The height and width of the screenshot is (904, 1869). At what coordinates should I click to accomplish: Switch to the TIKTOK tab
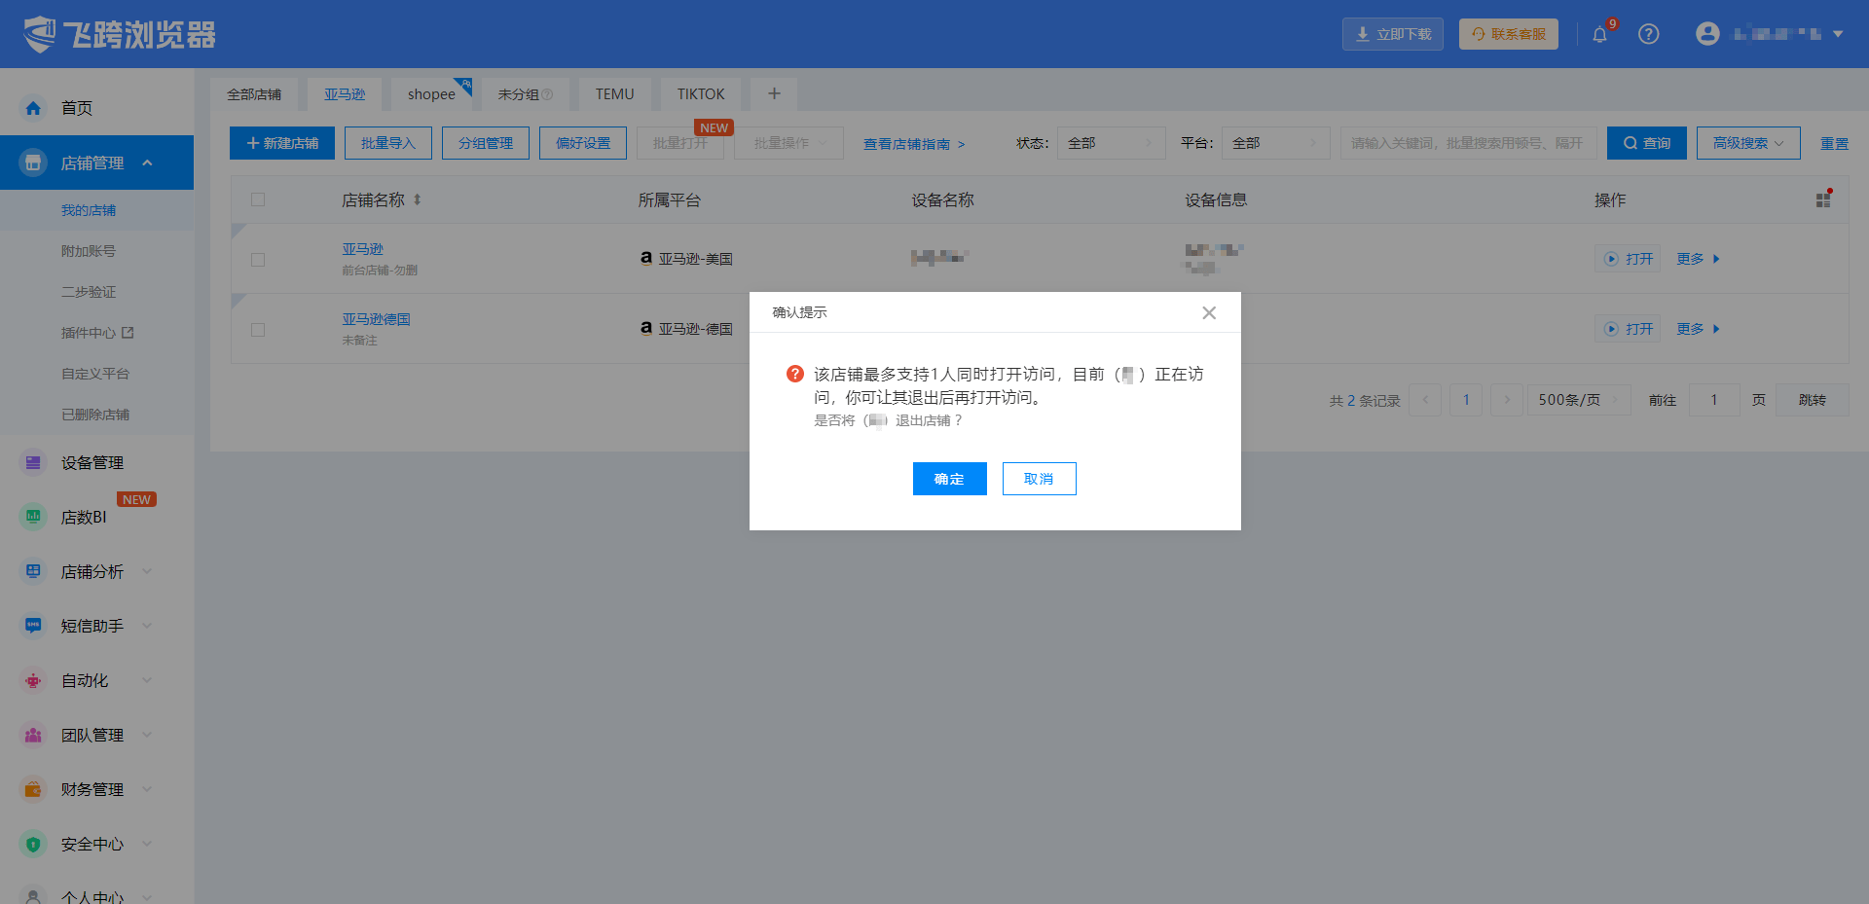click(701, 94)
